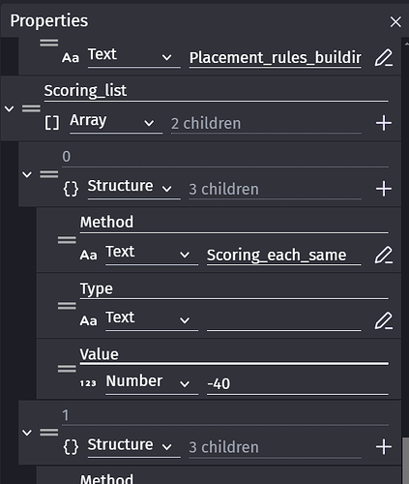Click the '2 children' text of Scoring_list

pos(206,124)
